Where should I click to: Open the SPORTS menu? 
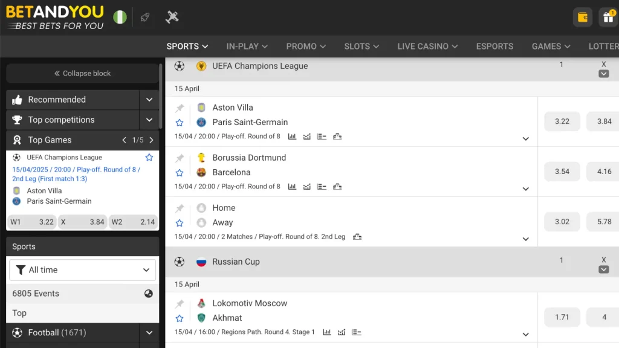[x=187, y=47]
